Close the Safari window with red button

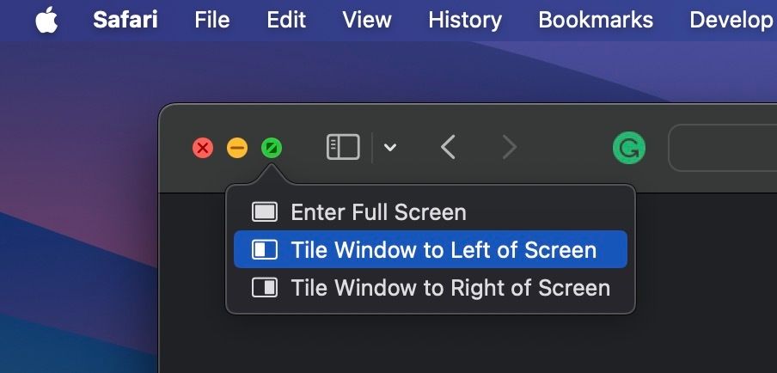[x=203, y=149]
